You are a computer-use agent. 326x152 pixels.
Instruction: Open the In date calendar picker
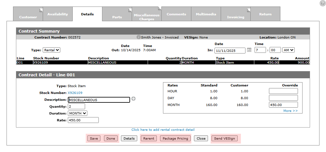[x=249, y=50]
